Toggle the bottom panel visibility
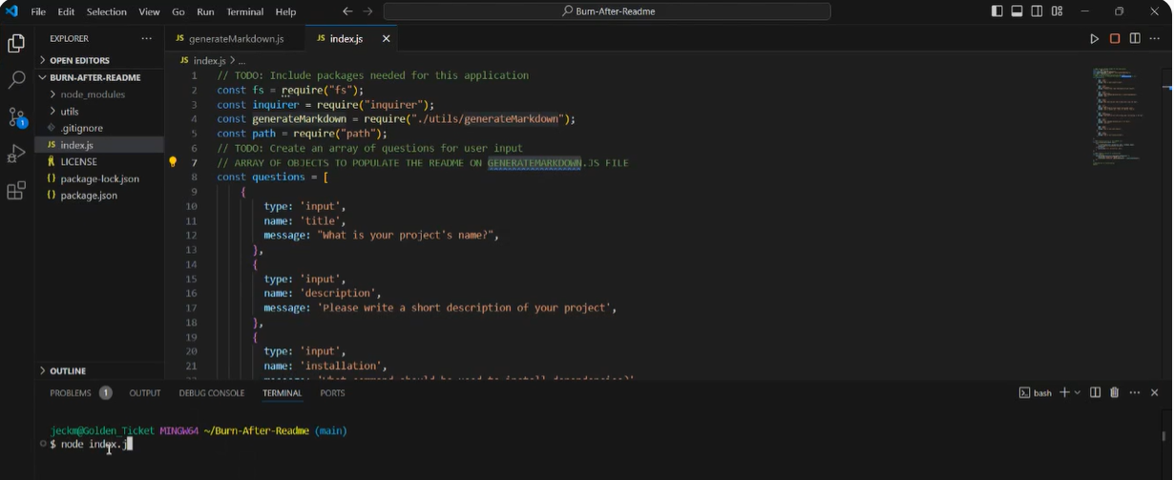1174x480 pixels. coord(1017,11)
